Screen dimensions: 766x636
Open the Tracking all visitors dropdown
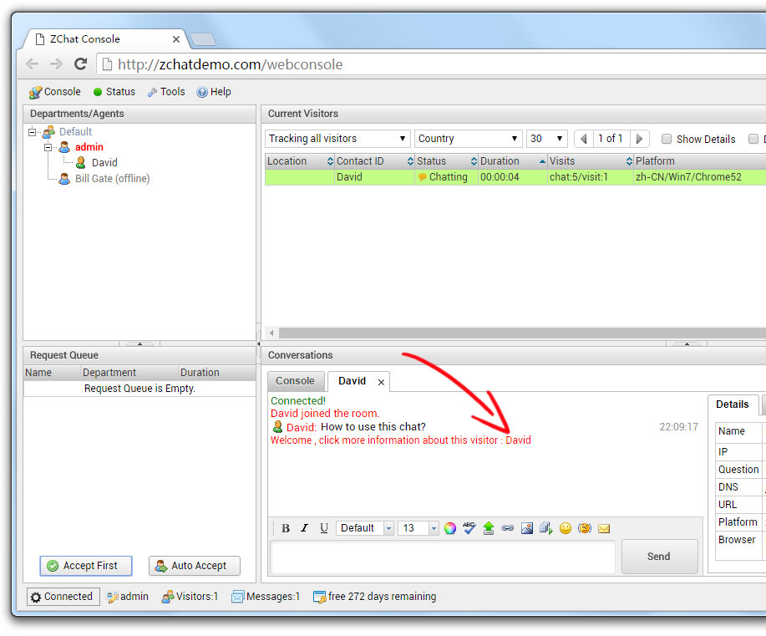[x=337, y=139]
